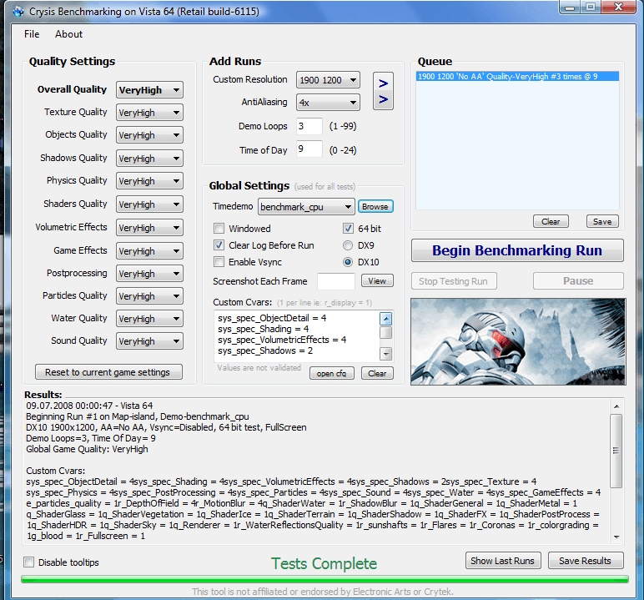Clear the Queue list
Screen dimensions: 644x600
(551, 221)
